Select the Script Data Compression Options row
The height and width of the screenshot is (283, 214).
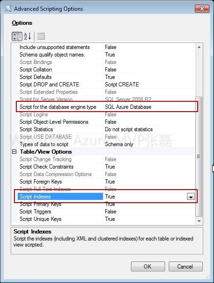coord(106,174)
